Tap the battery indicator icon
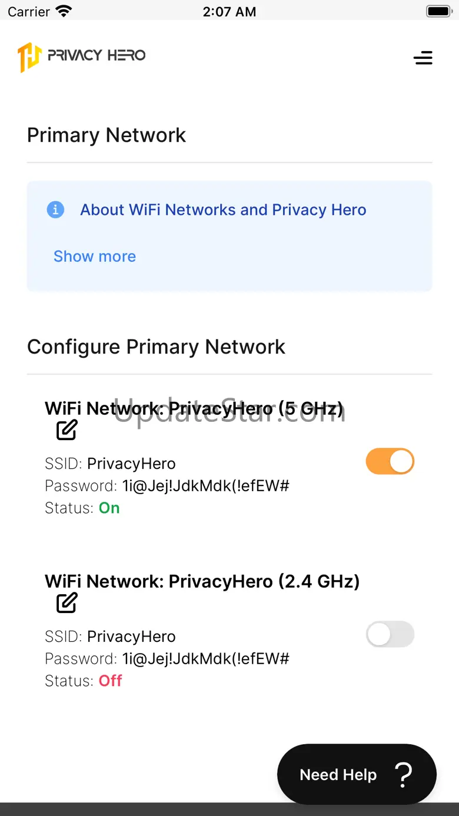The width and height of the screenshot is (459, 816). (438, 11)
